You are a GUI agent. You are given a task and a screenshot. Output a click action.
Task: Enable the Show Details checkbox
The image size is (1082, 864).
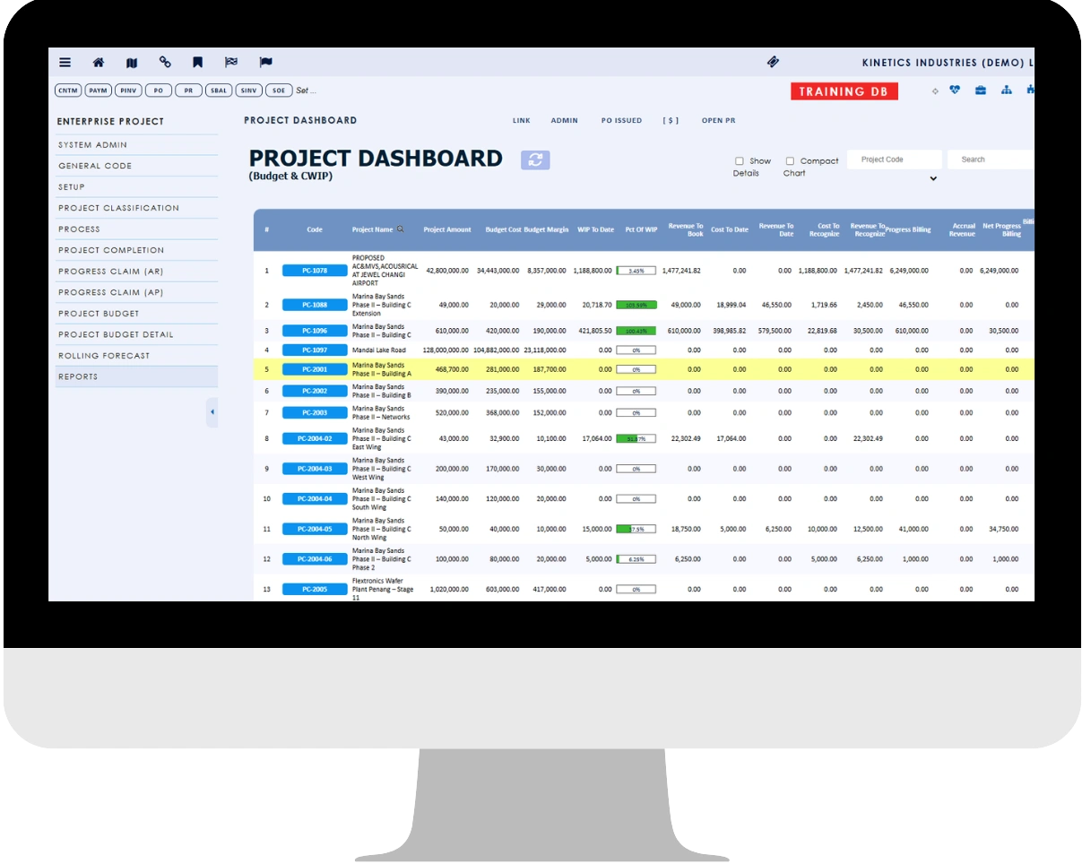coord(740,161)
